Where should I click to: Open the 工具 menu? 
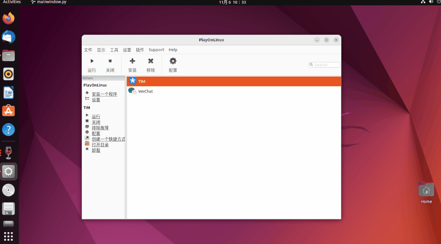point(114,50)
